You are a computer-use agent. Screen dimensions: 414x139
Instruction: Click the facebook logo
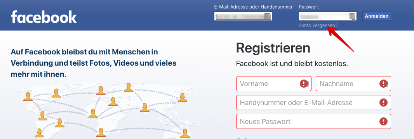pos(43,17)
